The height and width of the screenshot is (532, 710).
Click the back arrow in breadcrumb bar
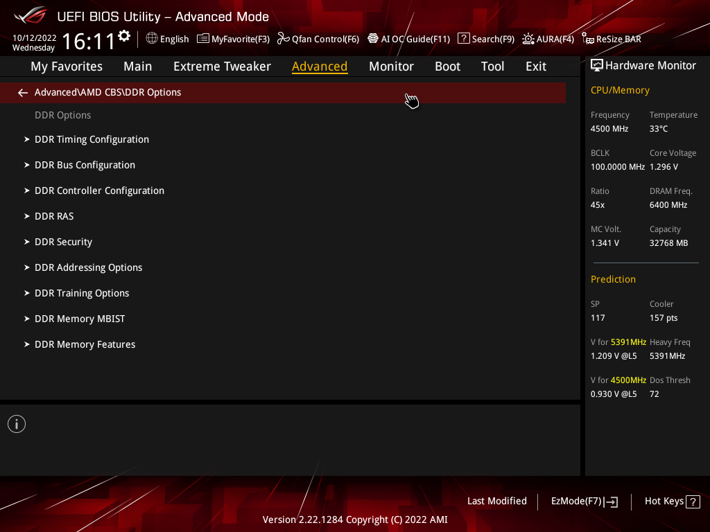(x=23, y=93)
